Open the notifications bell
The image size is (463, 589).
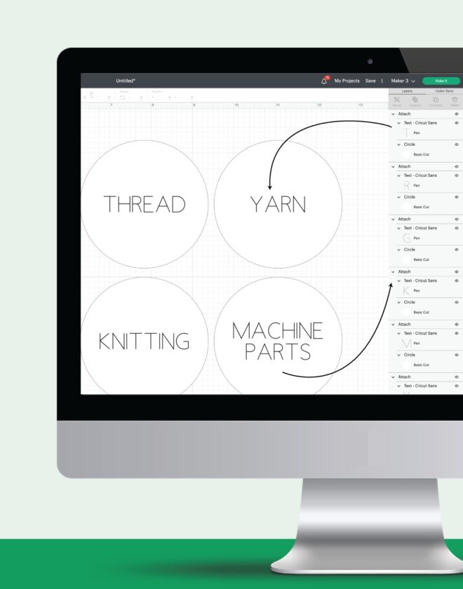click(324, 81)
